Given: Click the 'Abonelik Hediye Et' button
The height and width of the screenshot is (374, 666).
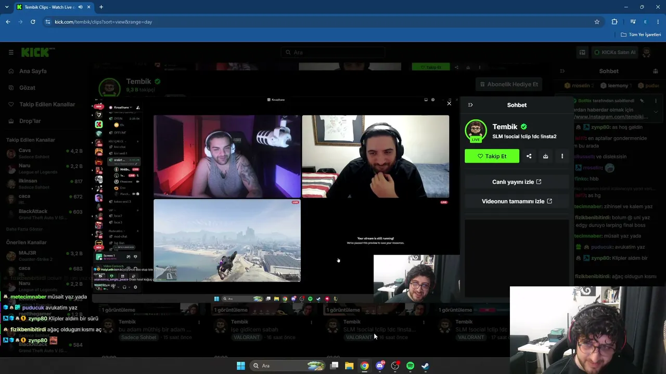Looking at the screenshot, I should tap(508, 84).
